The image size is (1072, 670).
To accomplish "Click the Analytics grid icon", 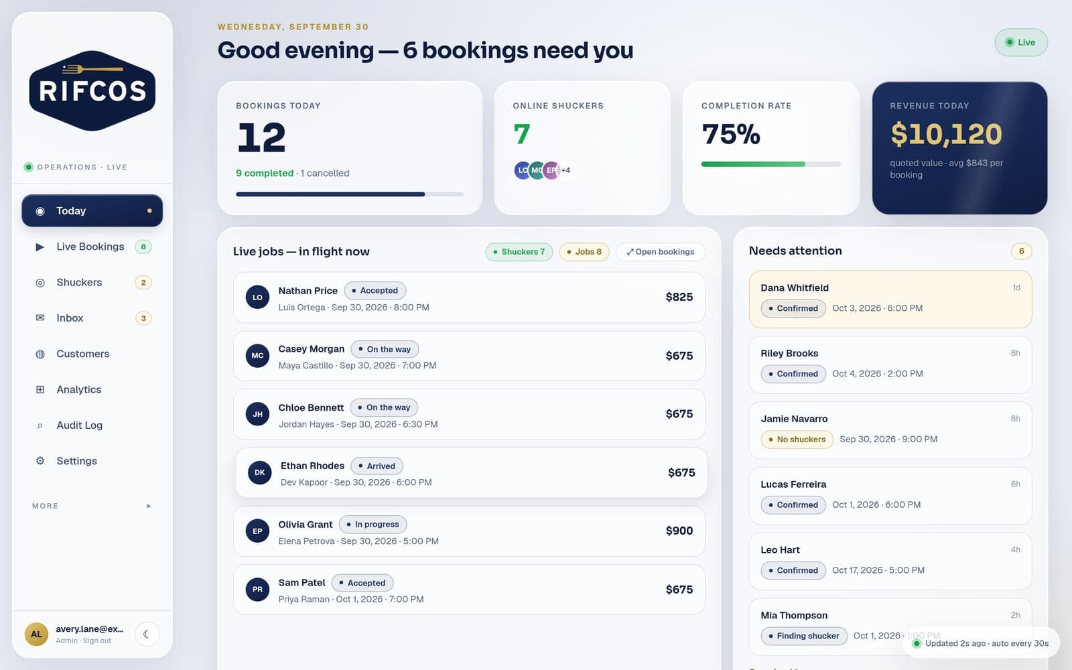I will [x=40, y=389].
